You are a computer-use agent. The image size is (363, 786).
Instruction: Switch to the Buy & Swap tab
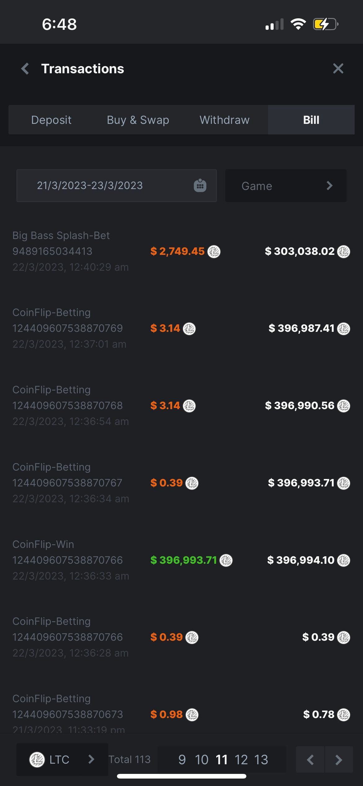click(x=138, y=120)
